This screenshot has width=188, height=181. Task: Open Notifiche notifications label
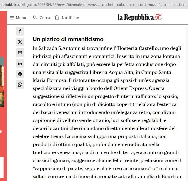(x=70, y=18)
